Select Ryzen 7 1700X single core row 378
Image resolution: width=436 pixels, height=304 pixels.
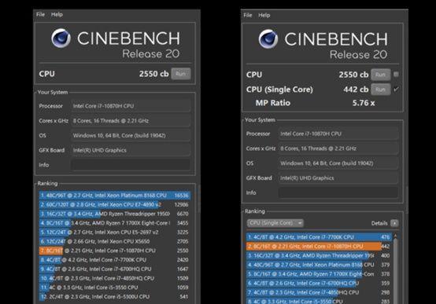319,274
